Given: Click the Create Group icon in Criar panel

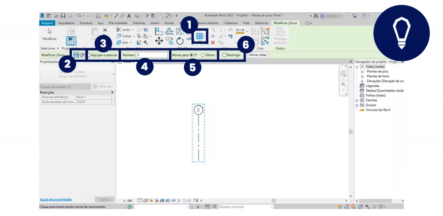Looking at the screenshot, I should (x=265, y=31).
